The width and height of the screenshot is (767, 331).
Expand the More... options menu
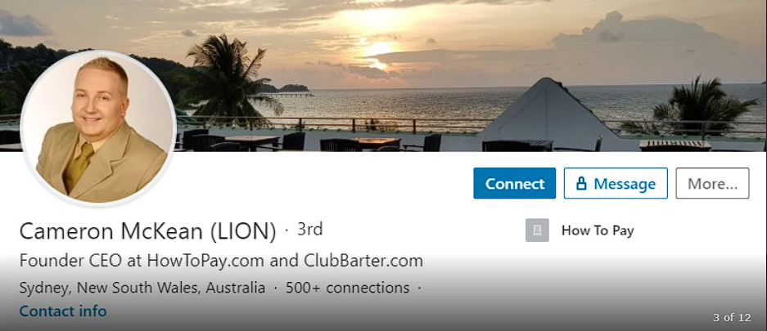pyautogui.click(x=712, y=183)
